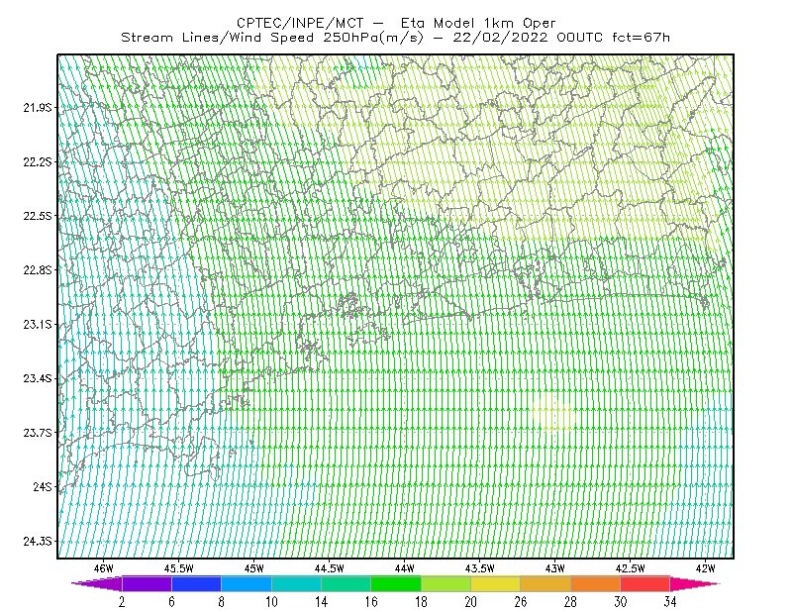Click the yellow legend swatch between 20 and 26
The width and height of the screenshot is (792, 612).
[x=496, y=583]
